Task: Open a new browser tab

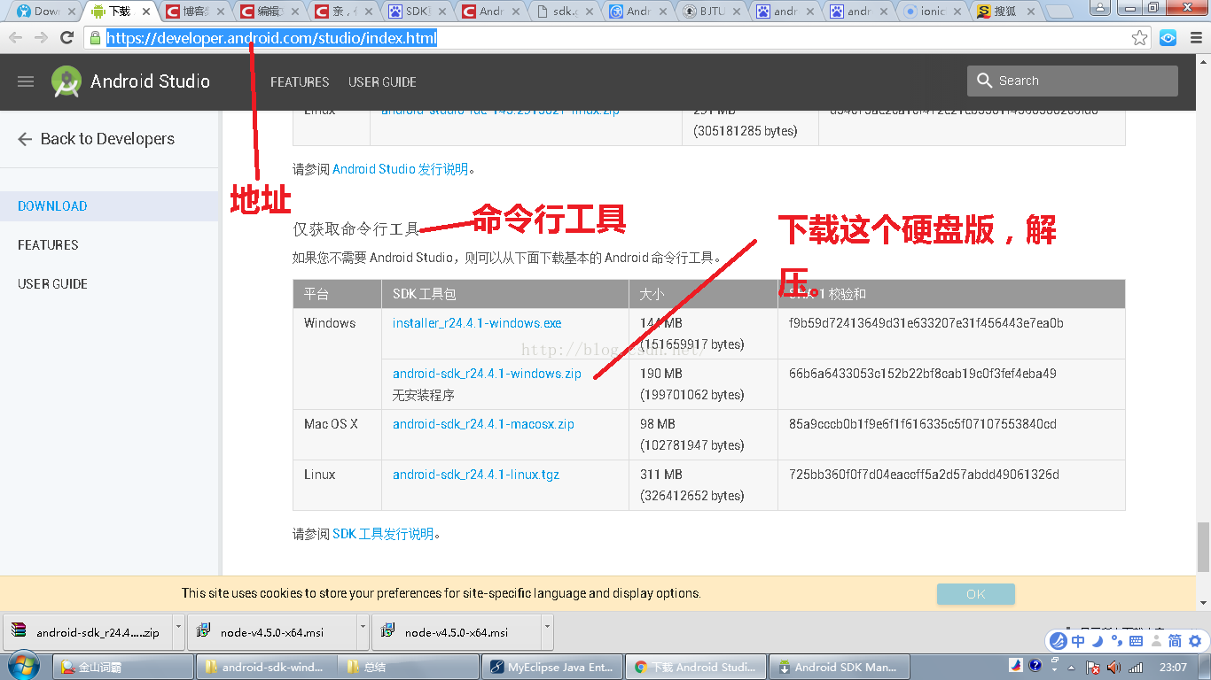Action: (1059, 12)
